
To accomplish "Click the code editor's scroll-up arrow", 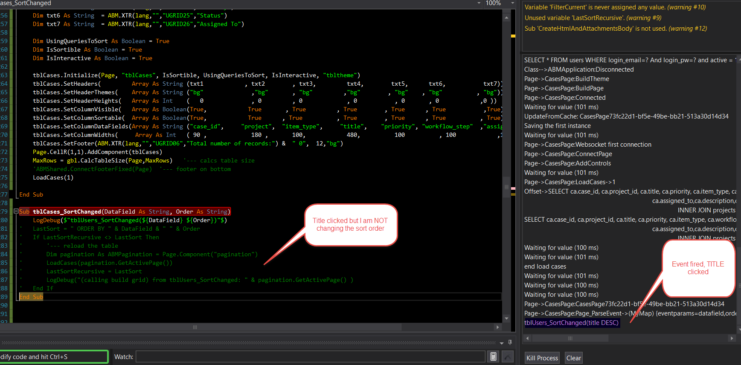I will point(506,18).
